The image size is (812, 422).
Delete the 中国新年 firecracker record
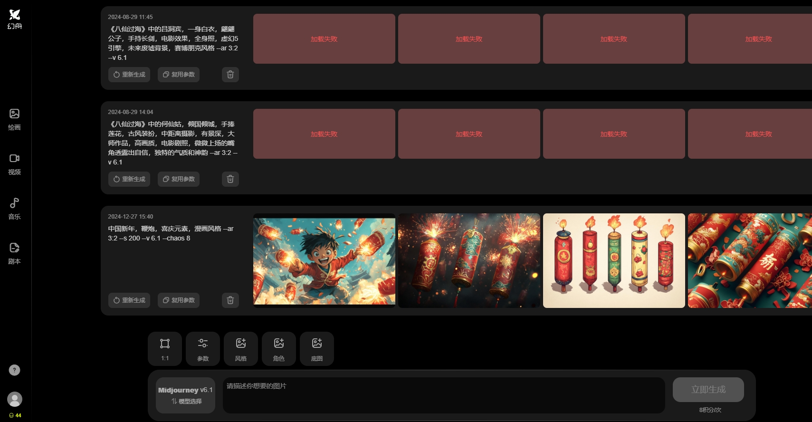click(230, 300)
